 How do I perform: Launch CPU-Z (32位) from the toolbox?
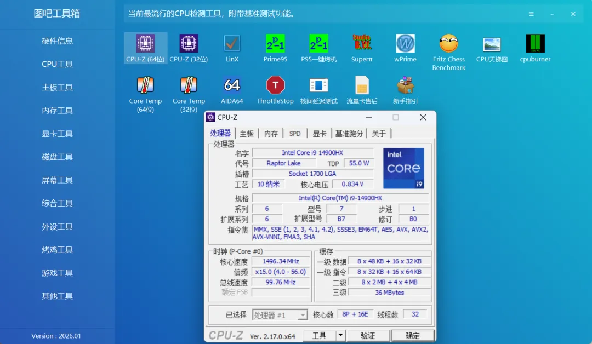189,48
